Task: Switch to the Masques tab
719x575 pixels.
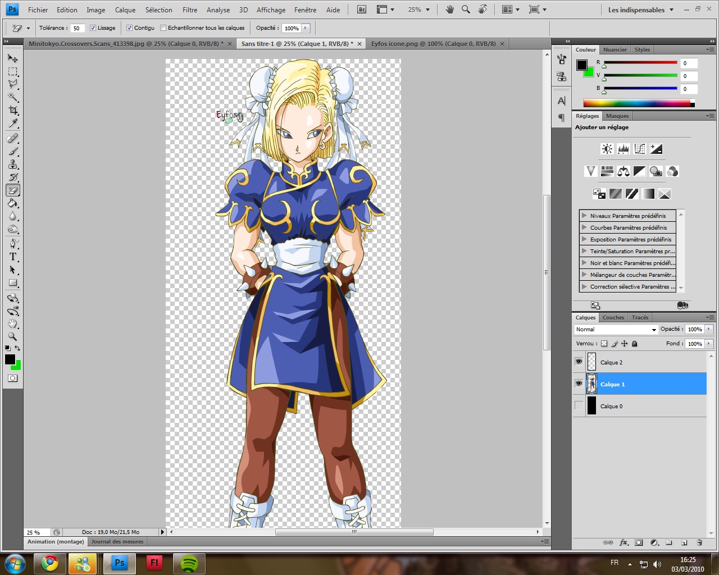Action: click(x=617, y=116)
